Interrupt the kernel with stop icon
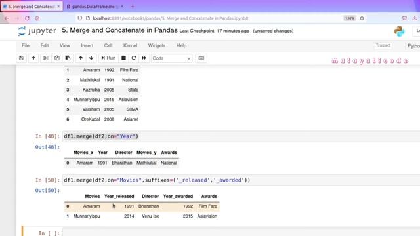Viewport: 420px width, 236px height. (123, 58)
